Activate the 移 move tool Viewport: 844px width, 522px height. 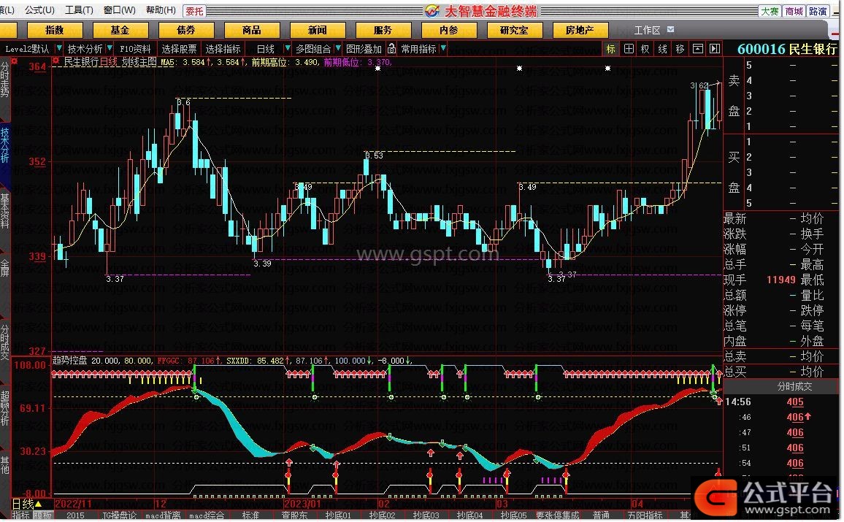680,49
